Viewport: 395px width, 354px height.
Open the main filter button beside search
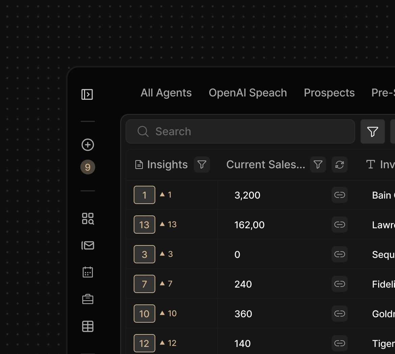[x=373, y=131]
